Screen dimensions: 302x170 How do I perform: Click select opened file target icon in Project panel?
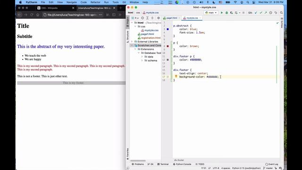pos(143,18)
